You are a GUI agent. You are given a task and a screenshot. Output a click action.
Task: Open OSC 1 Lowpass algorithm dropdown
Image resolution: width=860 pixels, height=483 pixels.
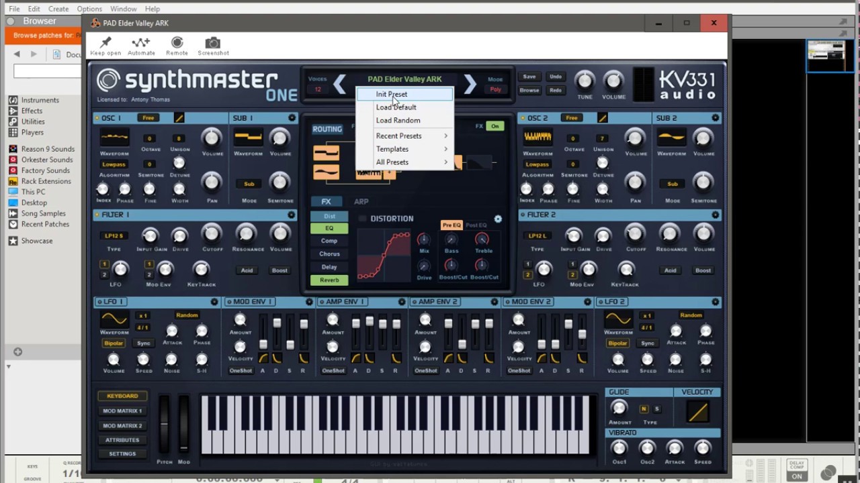[114, 164]
